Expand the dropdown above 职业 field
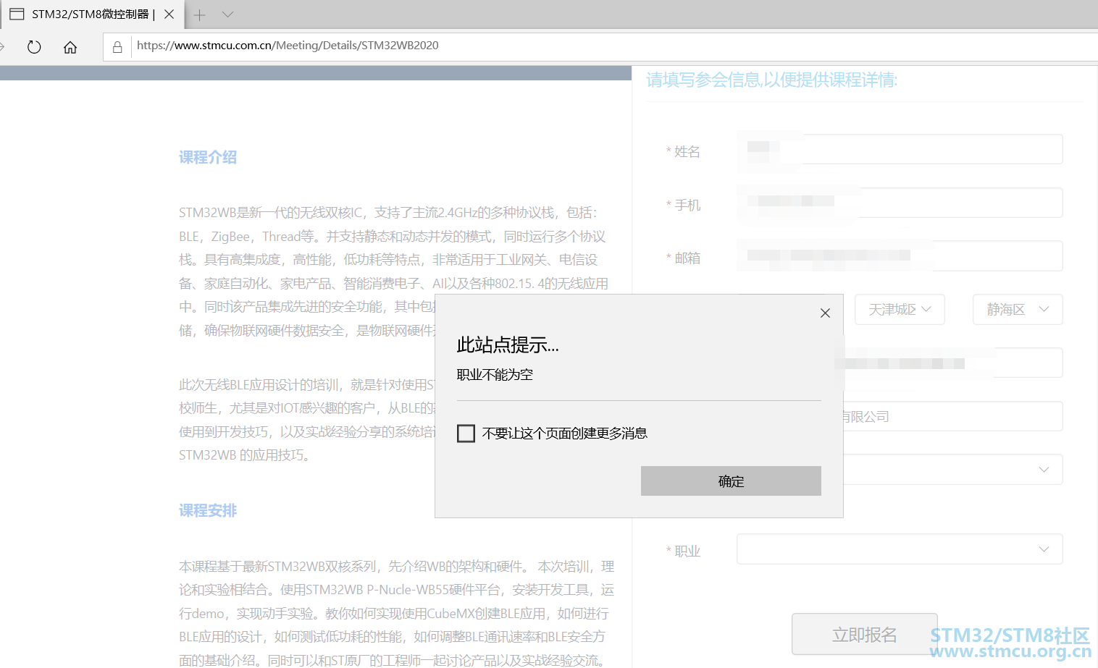The width and height of the screenshot is (1098, 668). click(953, 470)
